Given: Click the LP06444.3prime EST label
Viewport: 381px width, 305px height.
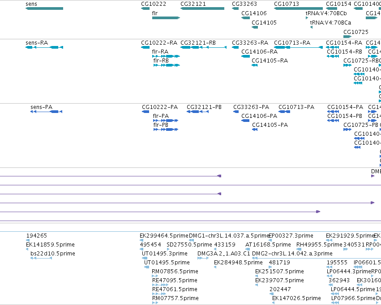Looking at the screenshot, I should 349,272.
